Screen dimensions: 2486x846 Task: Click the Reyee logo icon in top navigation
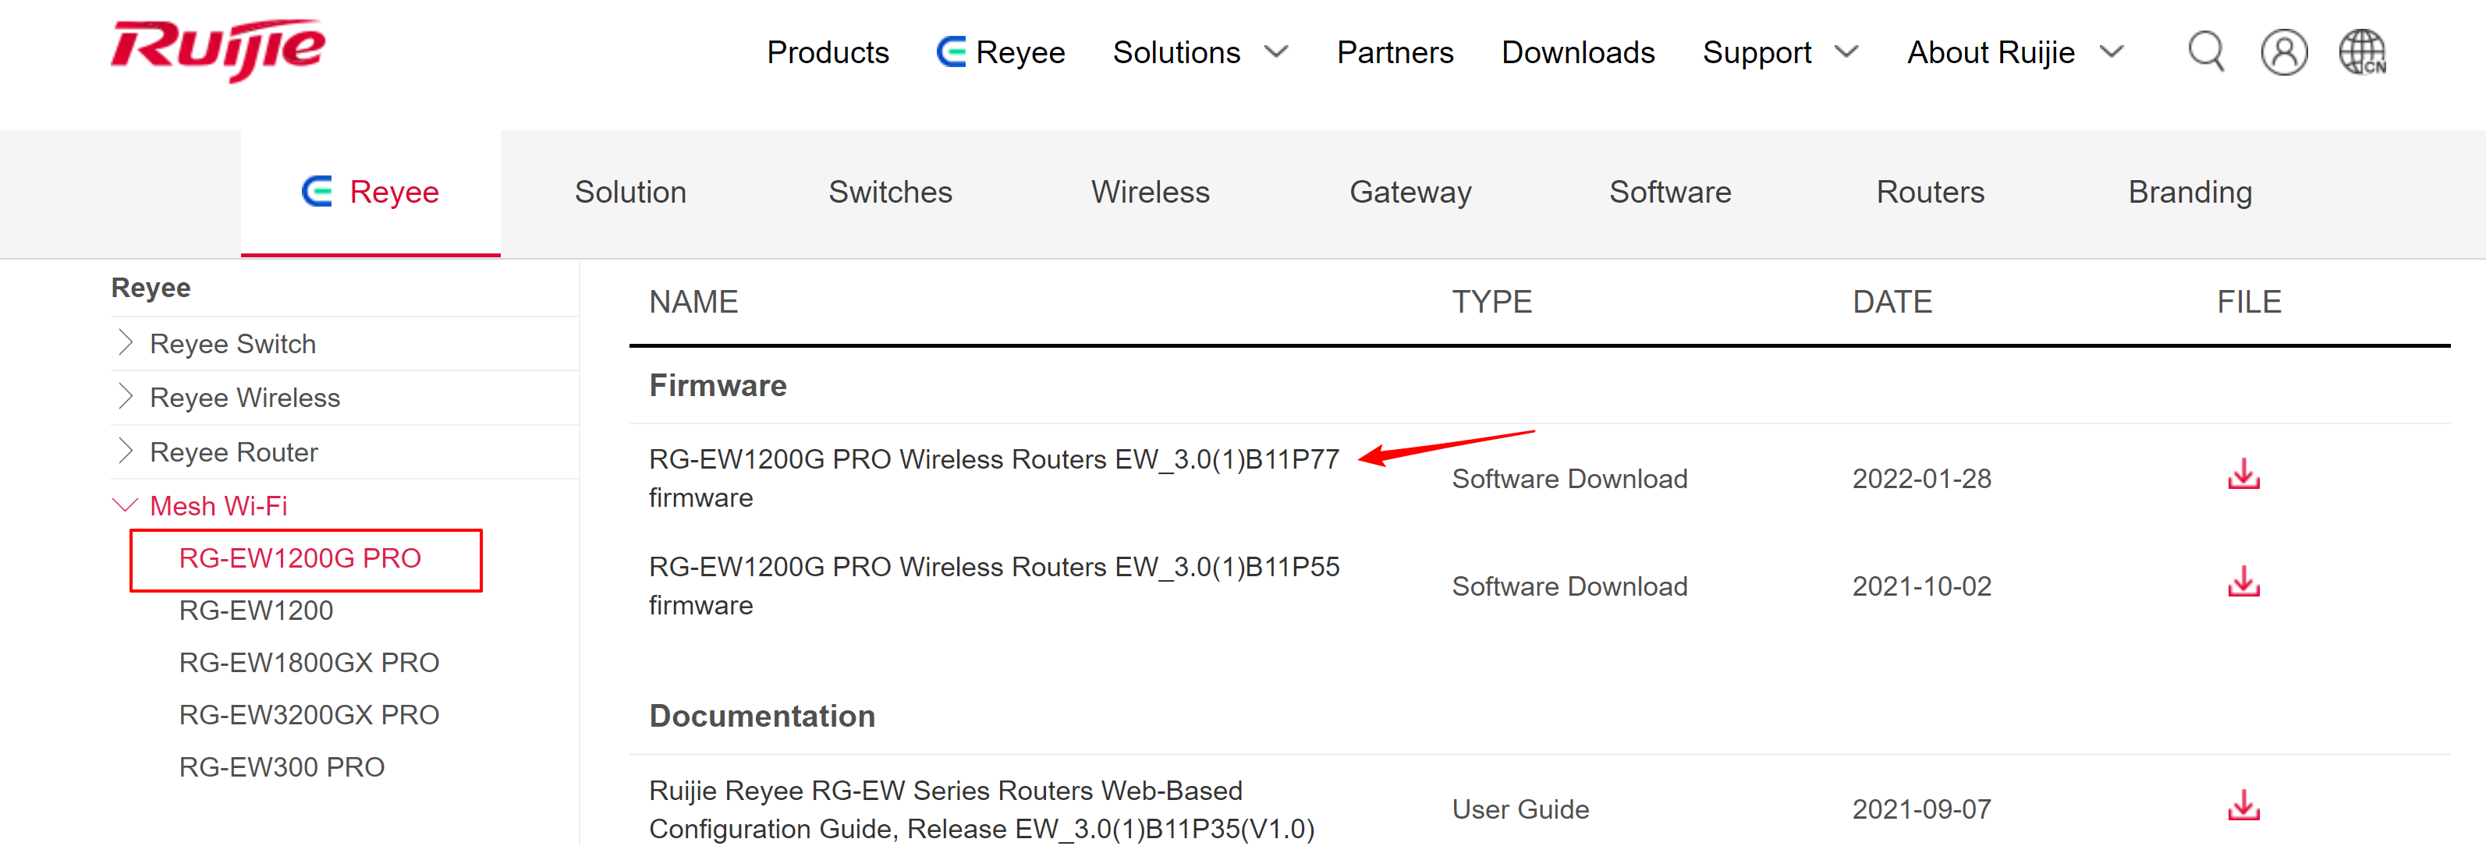[952, 52]
